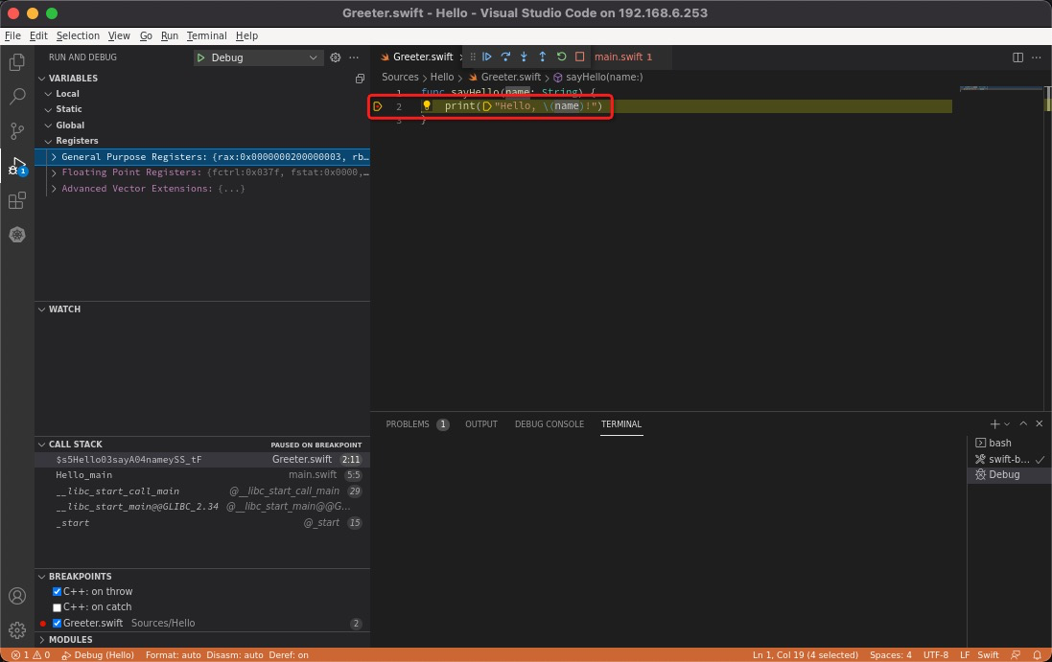Open notifications bell in status bar

(1038, 654)
